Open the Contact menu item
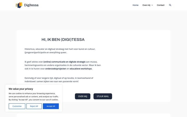Screen dimensions: 187x117 (161, 5)
